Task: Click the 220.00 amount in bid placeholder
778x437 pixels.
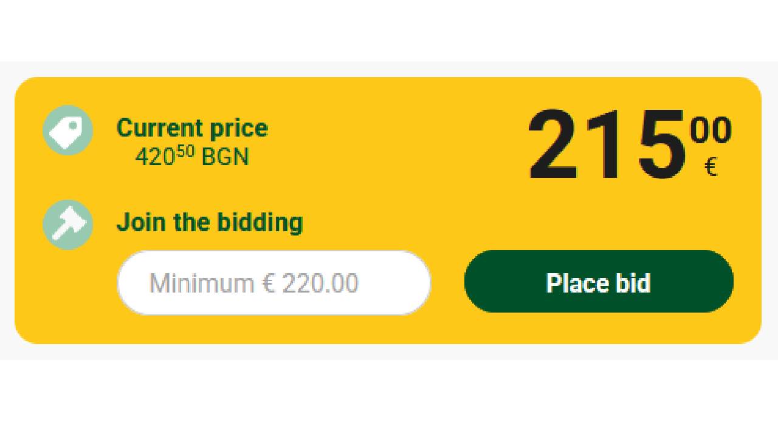Action: click(320, 283)
